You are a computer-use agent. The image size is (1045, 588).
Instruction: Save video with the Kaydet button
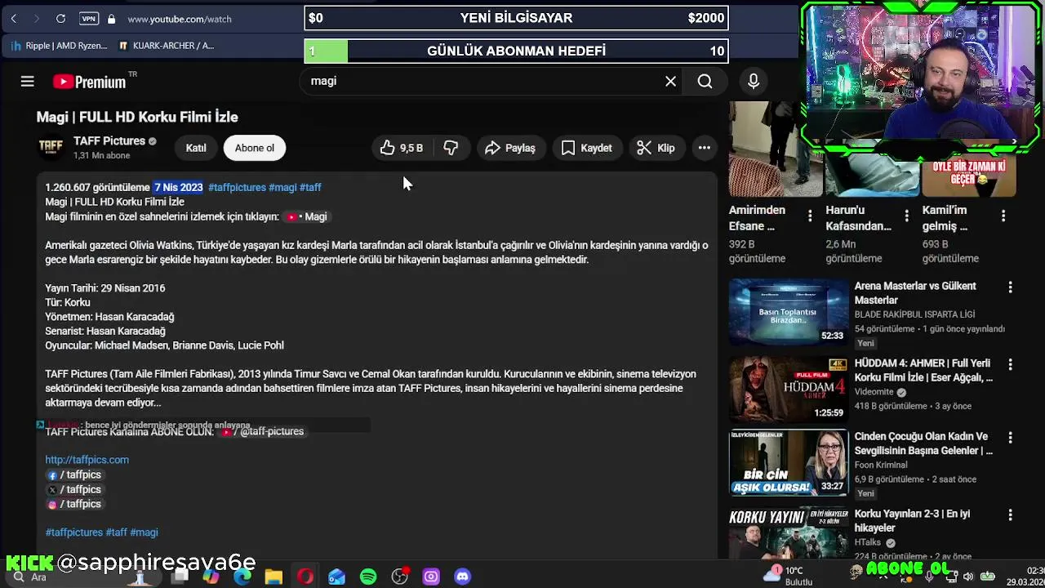[x=586, y=148]
